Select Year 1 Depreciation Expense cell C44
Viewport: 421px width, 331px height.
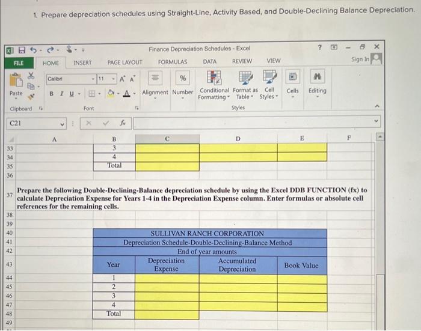point(167,279)
